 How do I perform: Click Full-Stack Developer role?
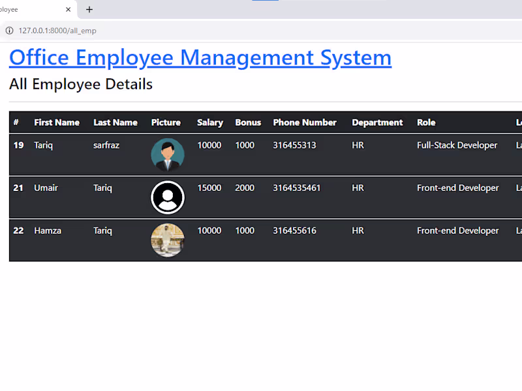coord(457,145)
